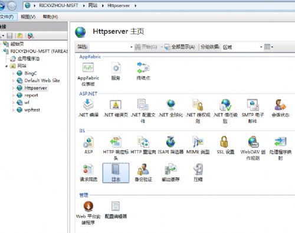This screenshot has height=233, width=295.
Task: Click the 全部显示(A) button
Action: (x=179, y=47)
